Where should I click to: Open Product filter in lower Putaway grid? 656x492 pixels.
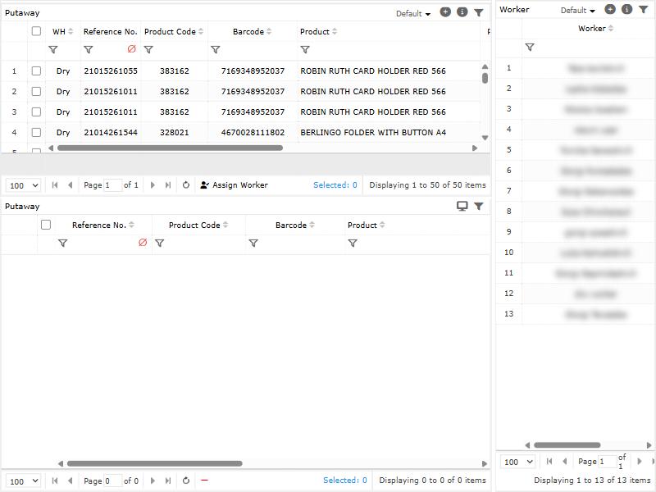[353, 243]
